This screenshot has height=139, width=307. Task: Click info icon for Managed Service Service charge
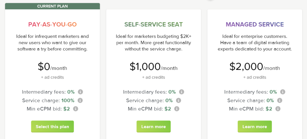280,100
